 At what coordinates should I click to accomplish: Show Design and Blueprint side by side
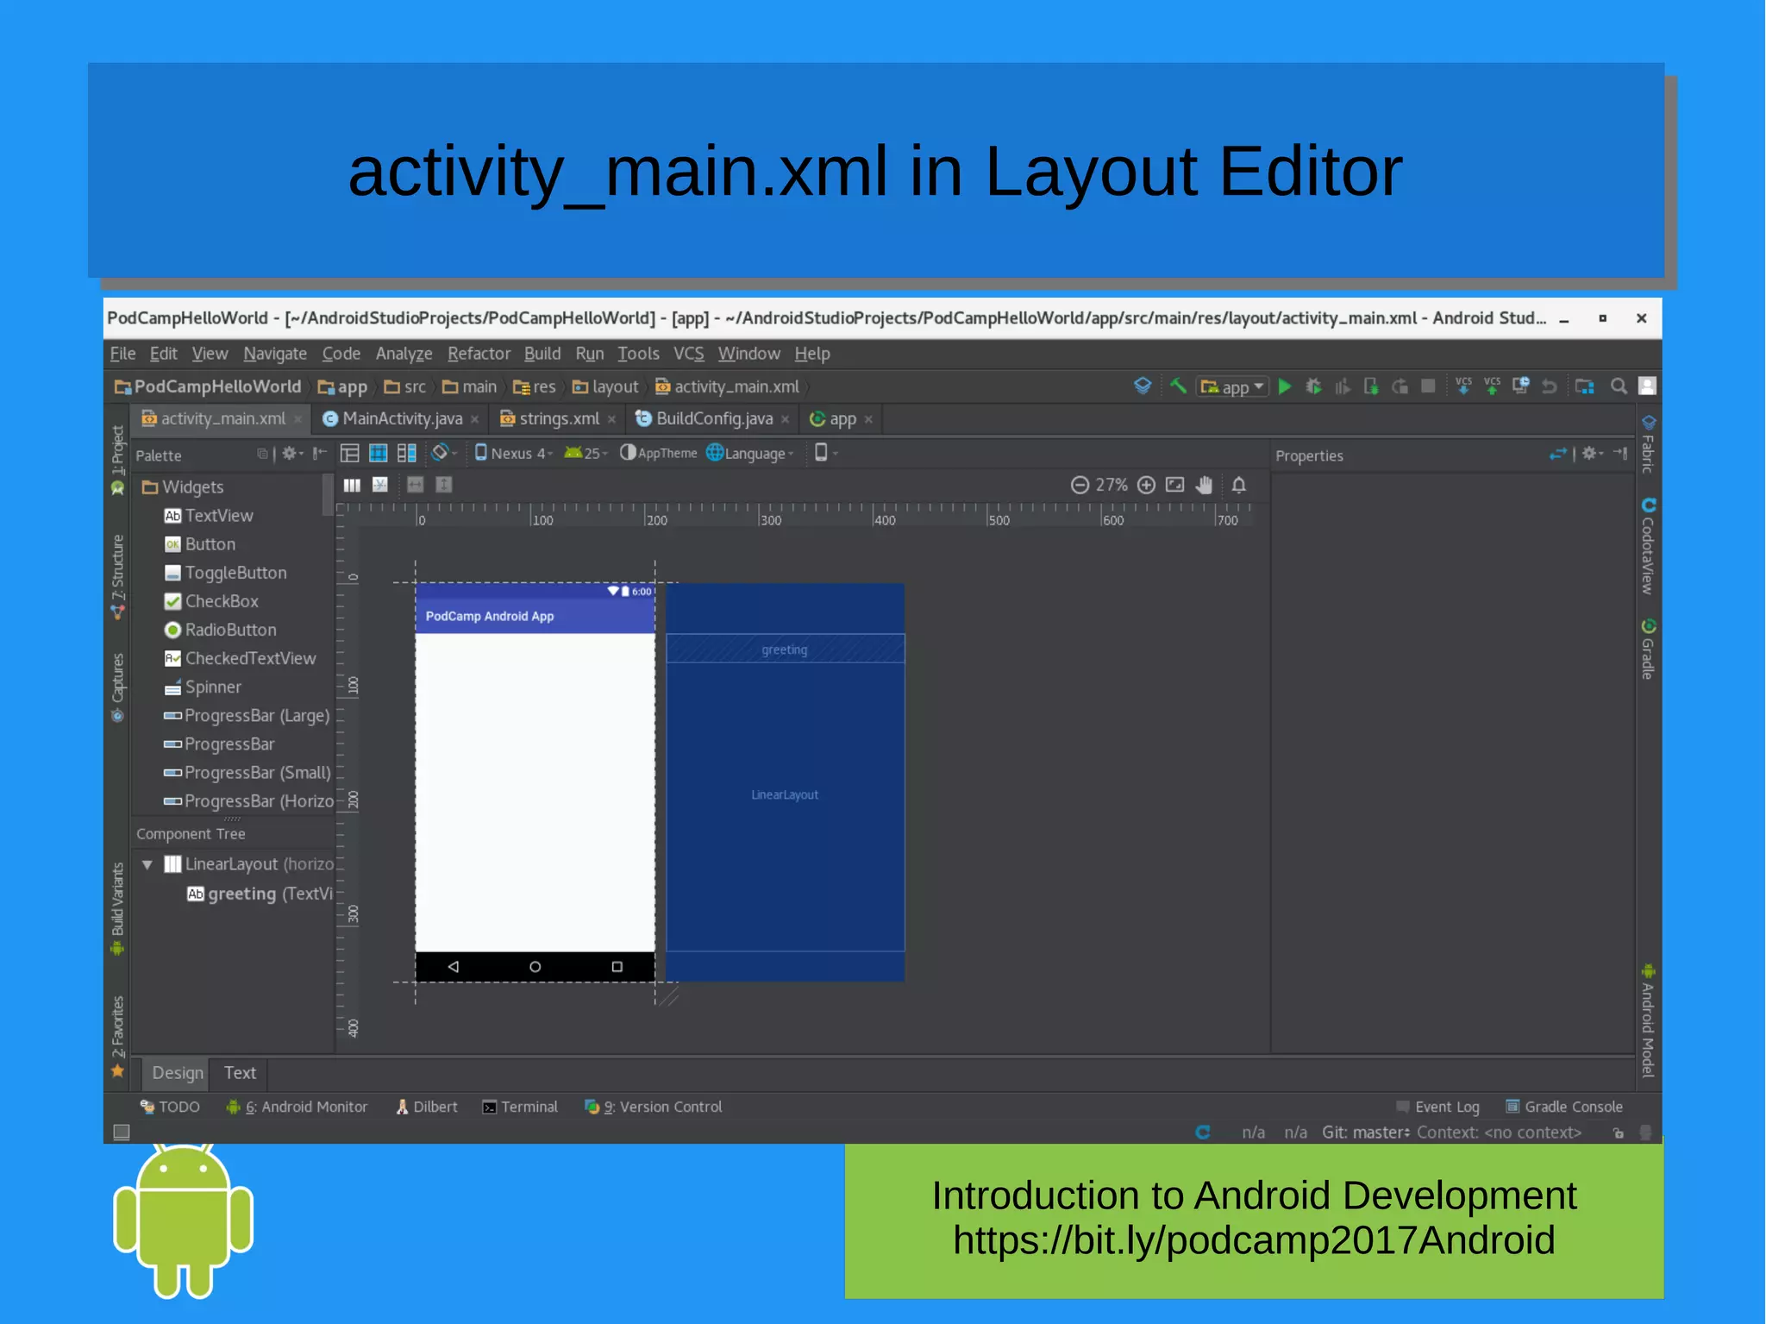click(x=406, y=453)
